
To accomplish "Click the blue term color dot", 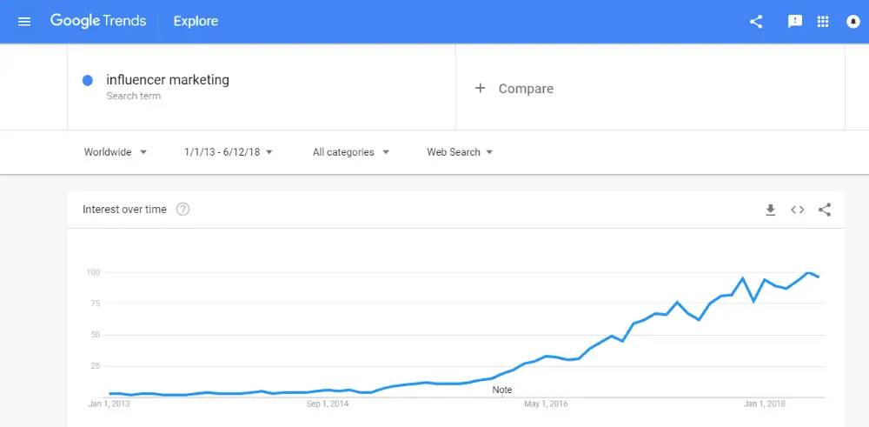I will pyautogui.click(x=88, y=81).
